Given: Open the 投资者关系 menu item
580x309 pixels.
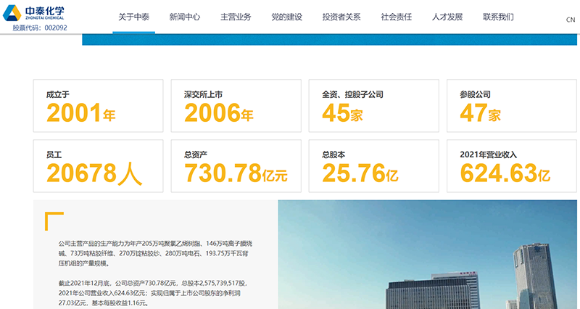Looking at the screenshot, I should tap(341, 17).
